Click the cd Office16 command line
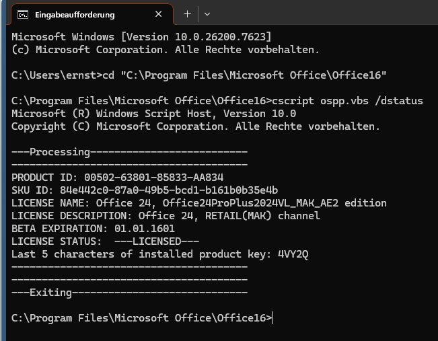Image resolution: width=438 pixels, height=341 pixels. click(199, 75)
